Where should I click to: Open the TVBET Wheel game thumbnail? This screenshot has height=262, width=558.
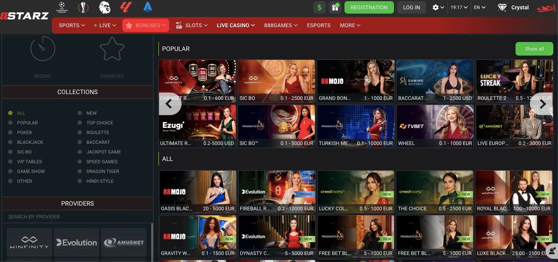[x=435, y=126]
